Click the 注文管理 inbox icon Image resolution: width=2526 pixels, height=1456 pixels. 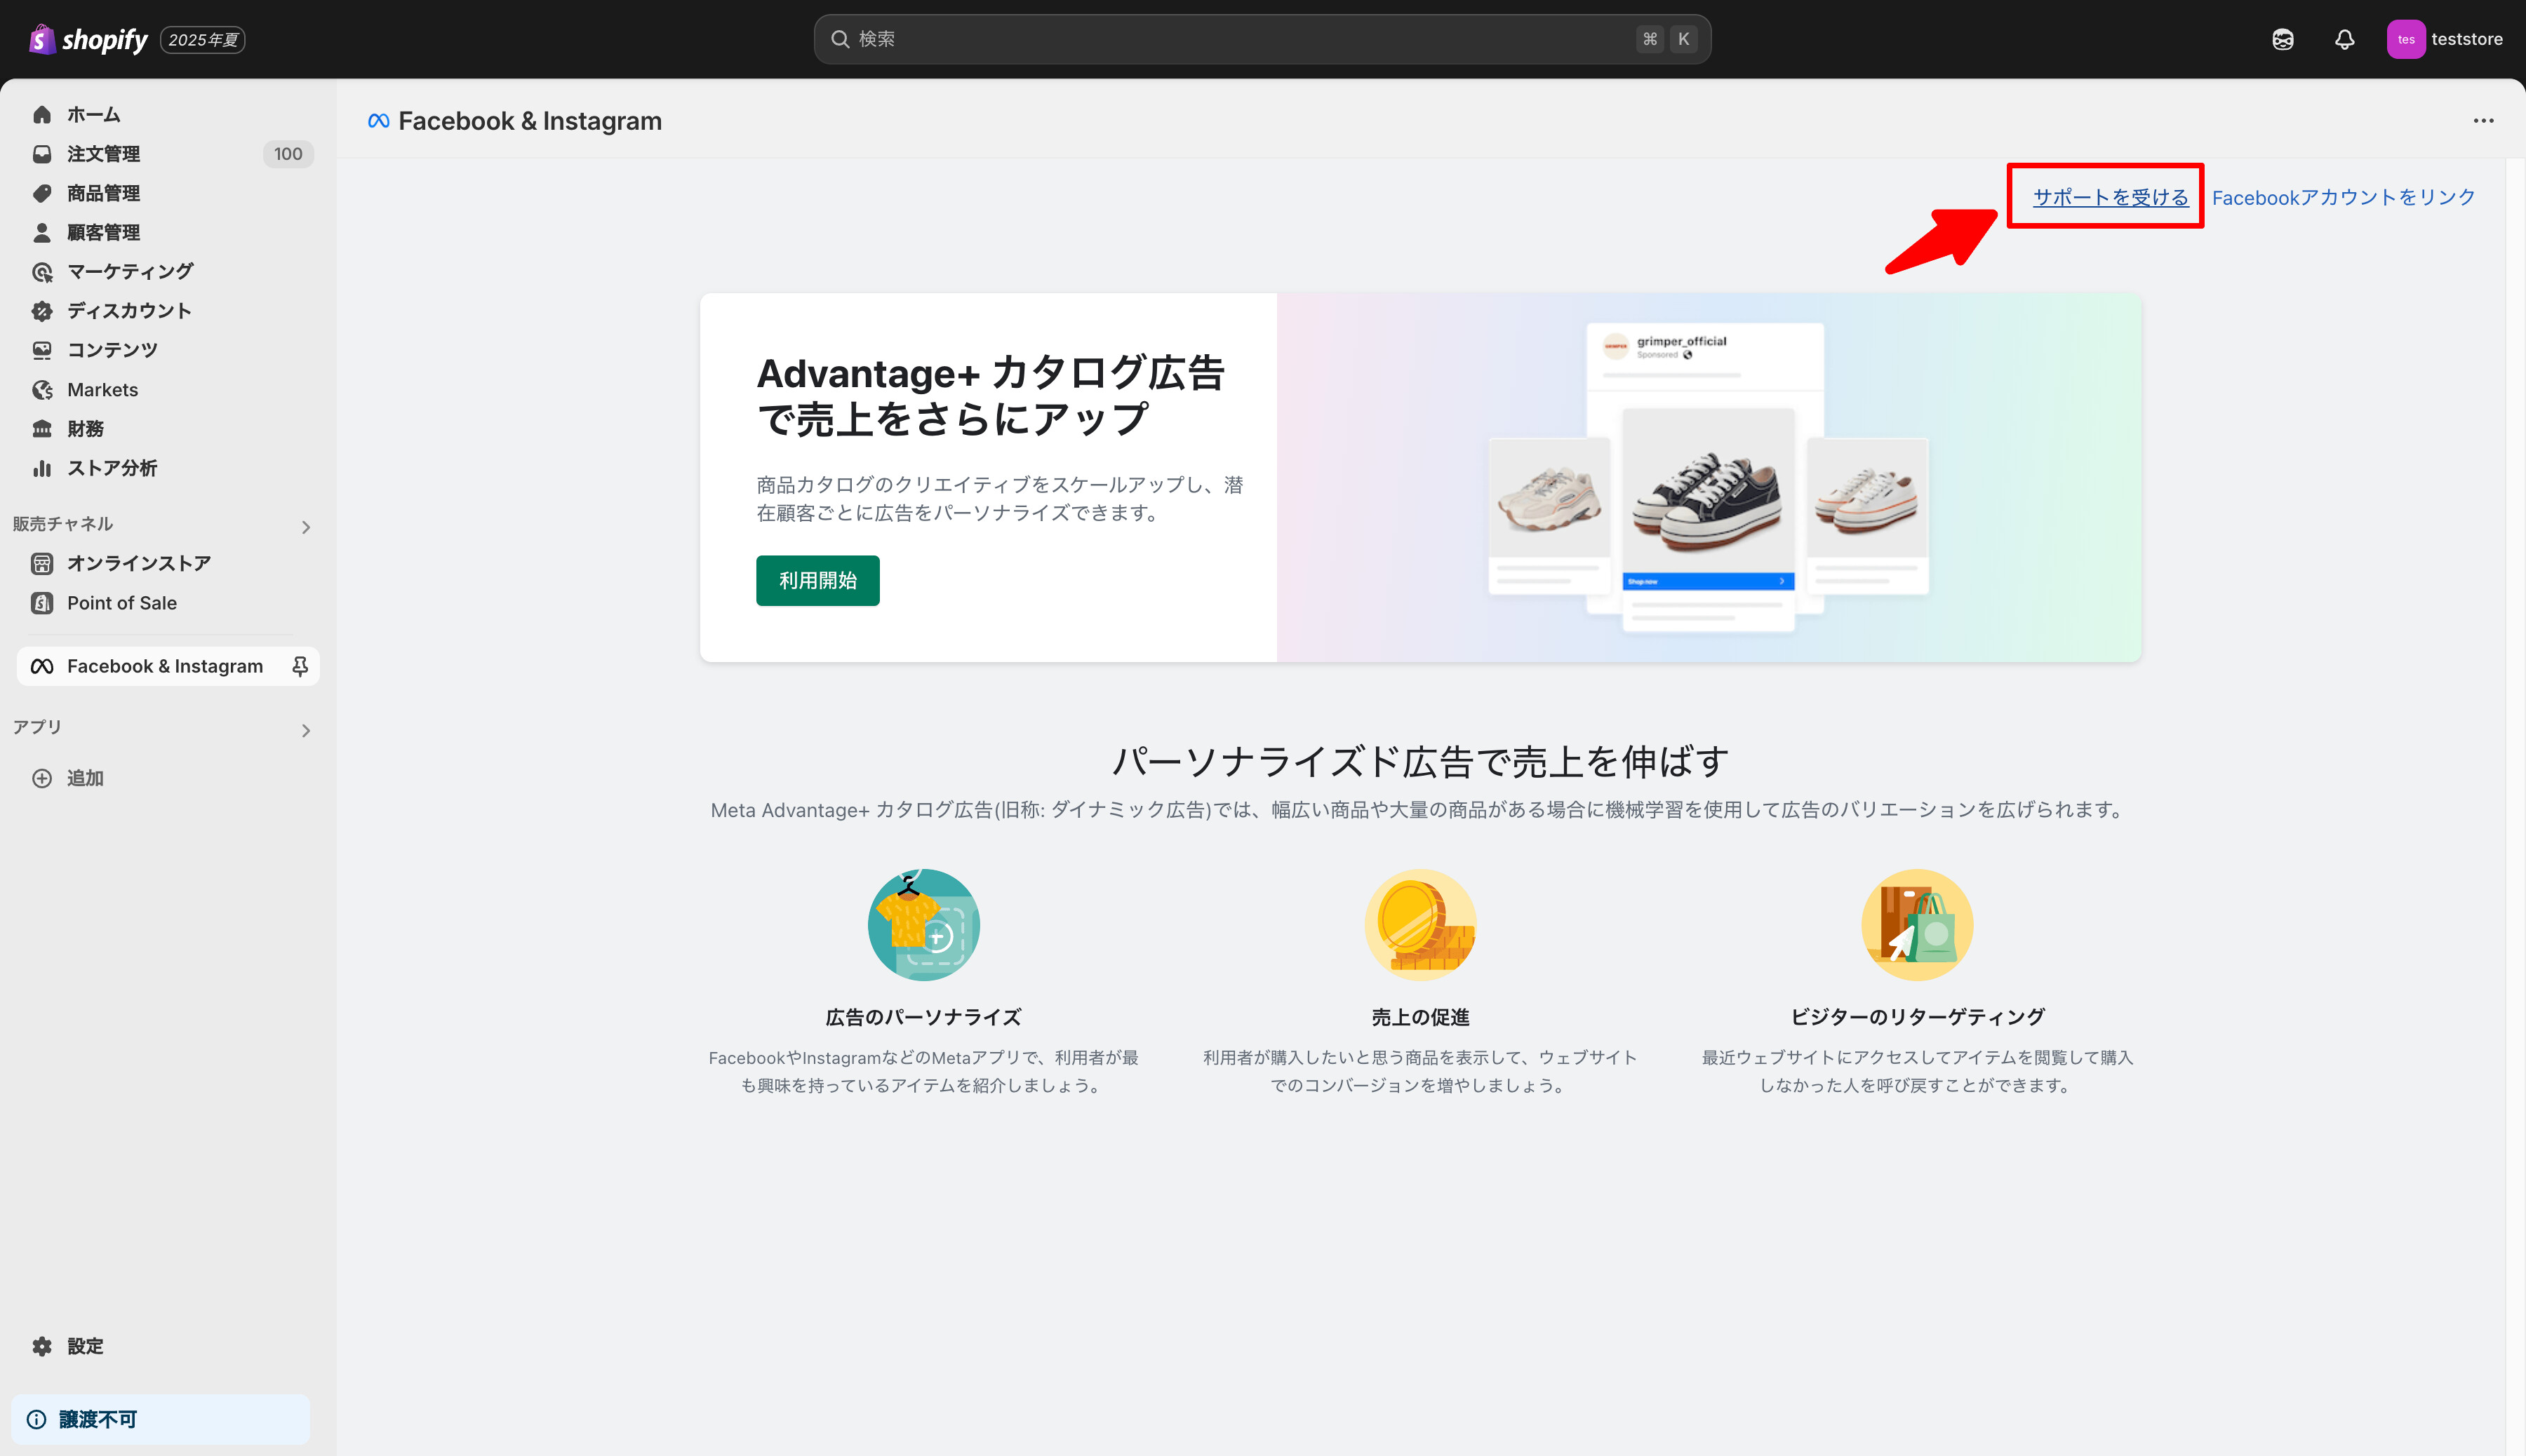coord(42,154)
